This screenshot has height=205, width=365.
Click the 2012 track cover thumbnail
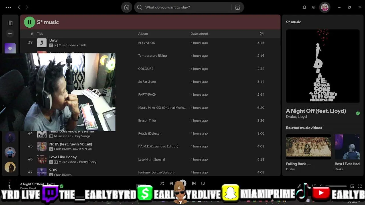[x=42, y=172]
